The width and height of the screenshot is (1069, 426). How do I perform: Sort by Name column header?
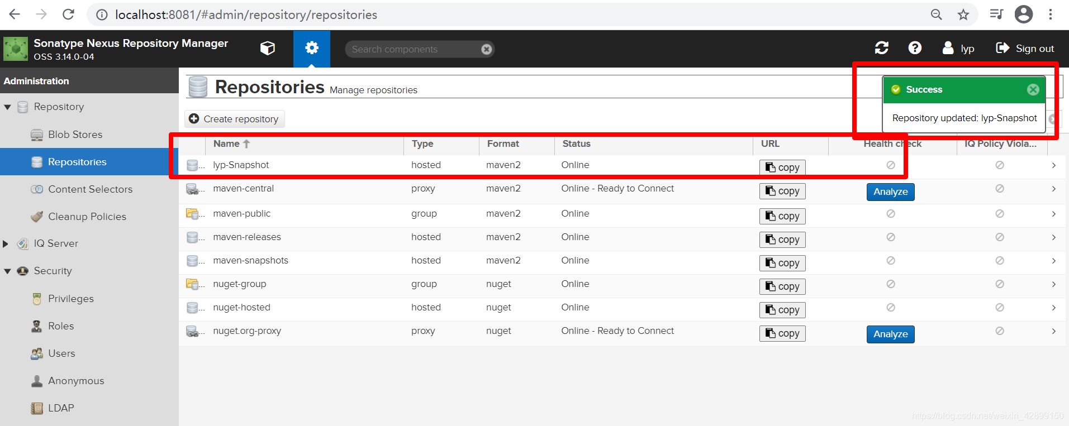[x=305, y=144]
